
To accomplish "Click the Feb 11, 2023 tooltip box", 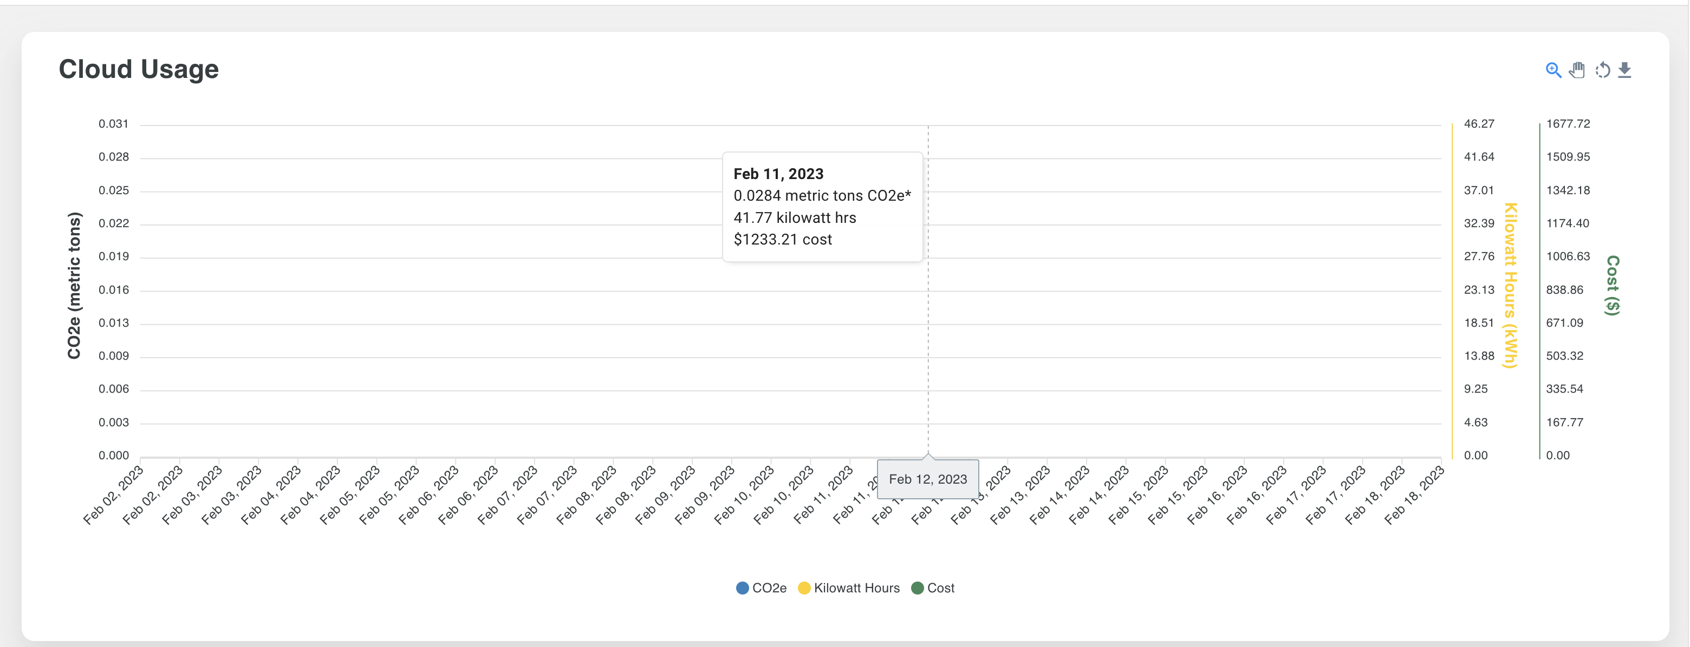I will 822,207.
